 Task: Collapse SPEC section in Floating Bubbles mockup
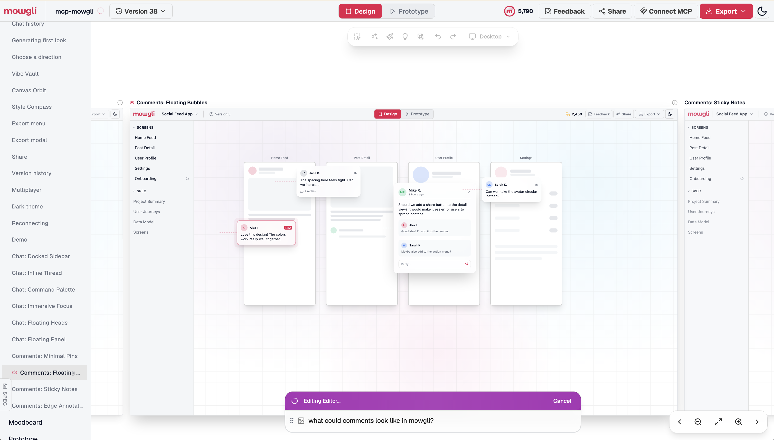pos(139,191)
